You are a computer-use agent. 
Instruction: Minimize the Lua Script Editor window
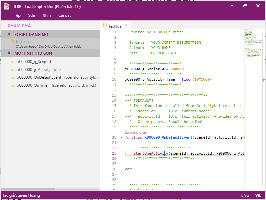pos(232,6)
